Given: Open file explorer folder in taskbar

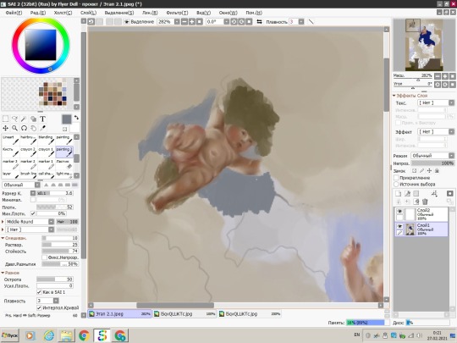Looking at the screenshot, I should pyautogui.click(x=67, y=335).
